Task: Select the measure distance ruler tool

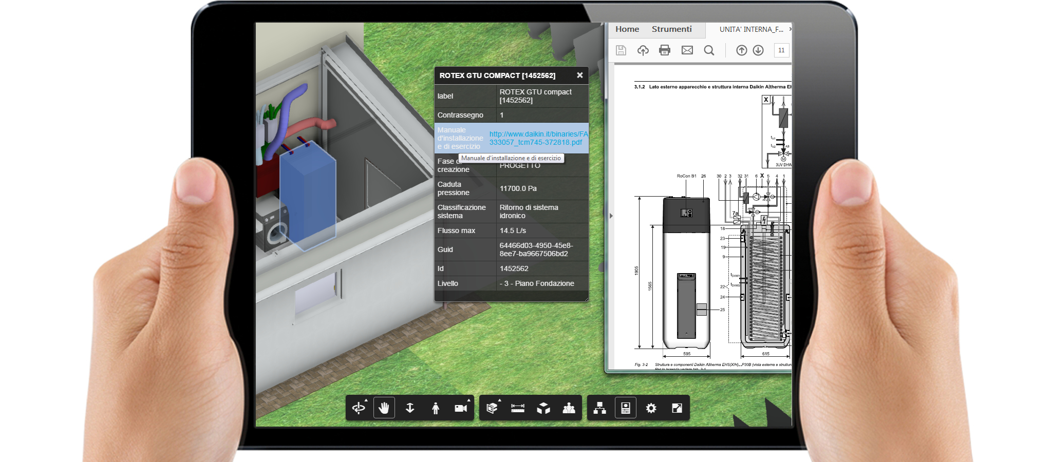Action: point(518,408)
